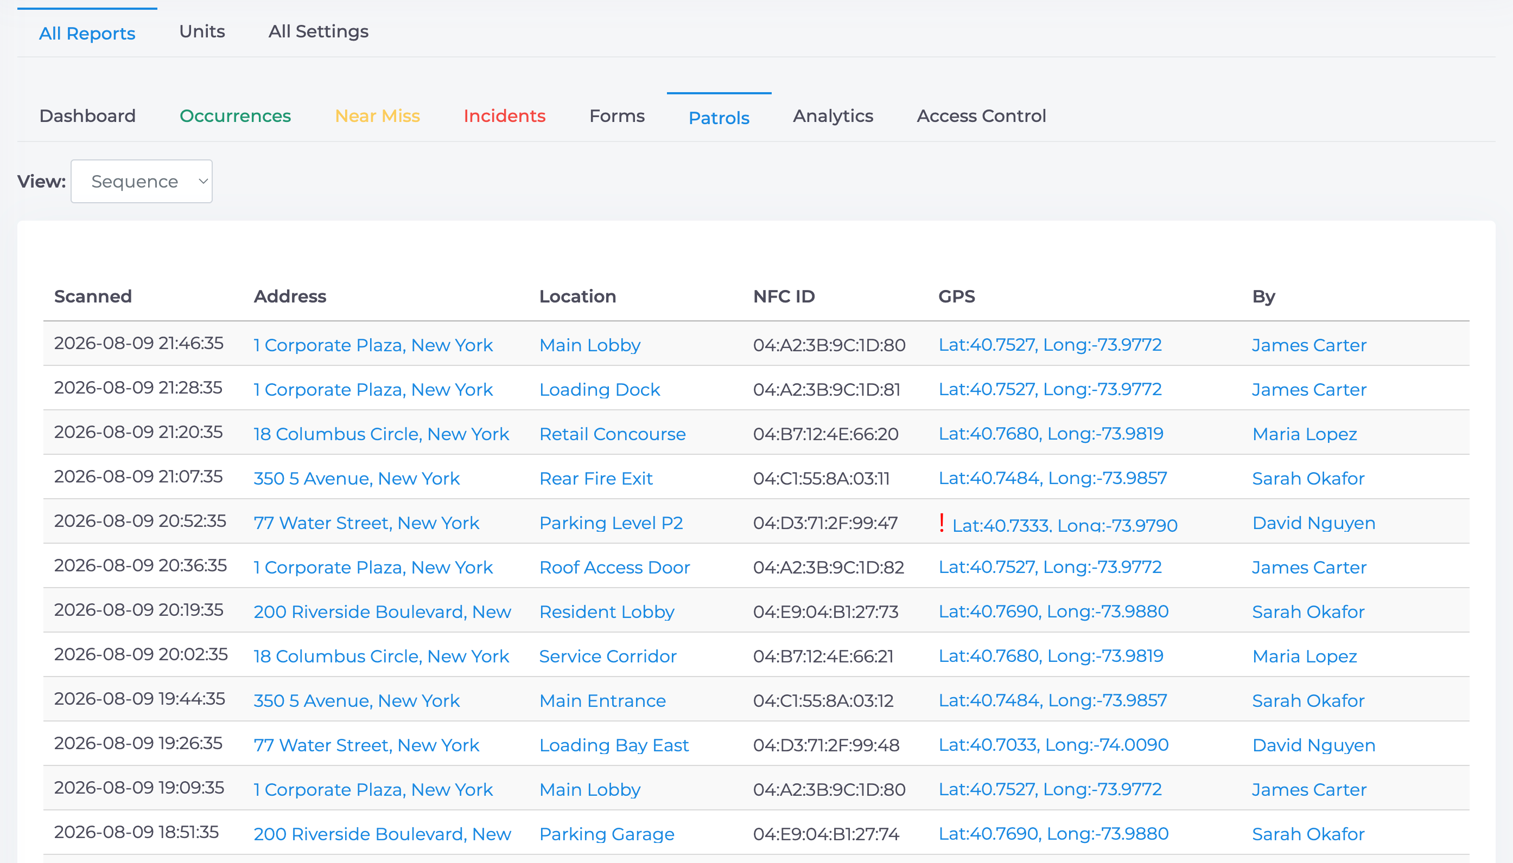Click the NFC ID column header
Viewport: 1513px width, 863px height.
point(784,297)
